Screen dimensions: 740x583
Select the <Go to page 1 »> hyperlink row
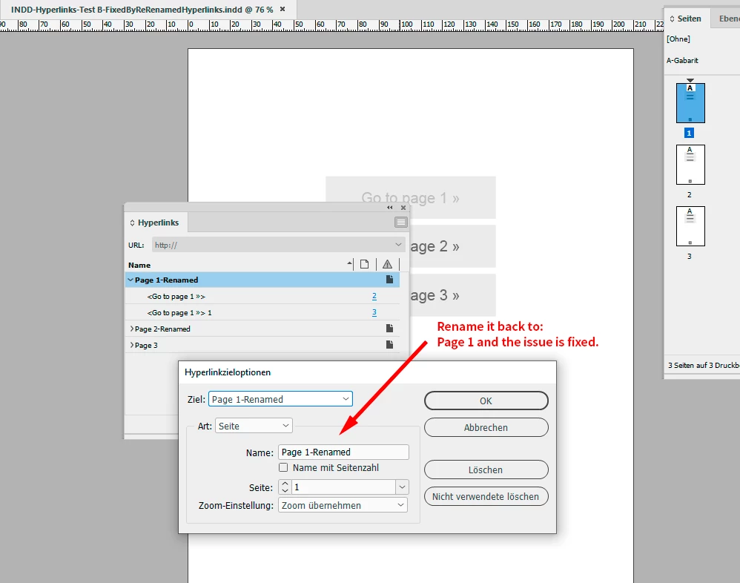tap(262, 297)
